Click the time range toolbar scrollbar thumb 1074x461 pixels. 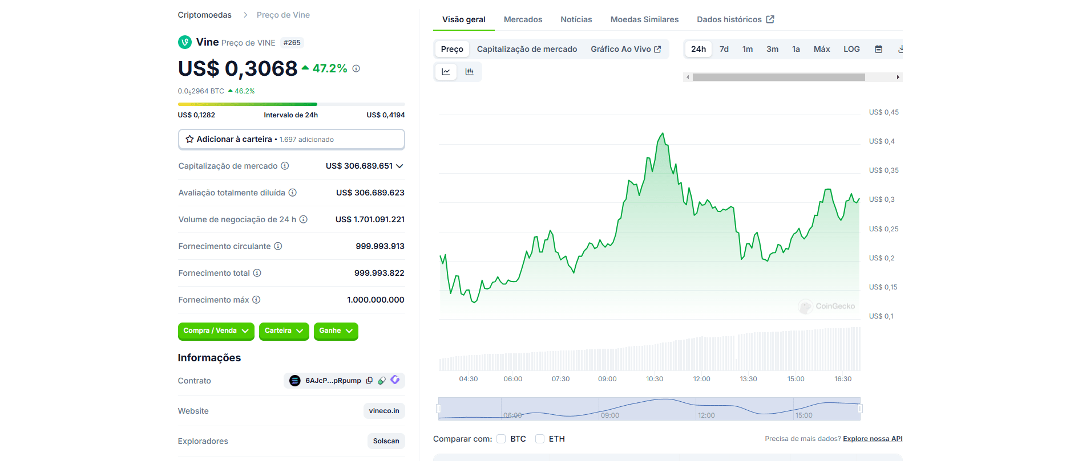pos(779,77)
